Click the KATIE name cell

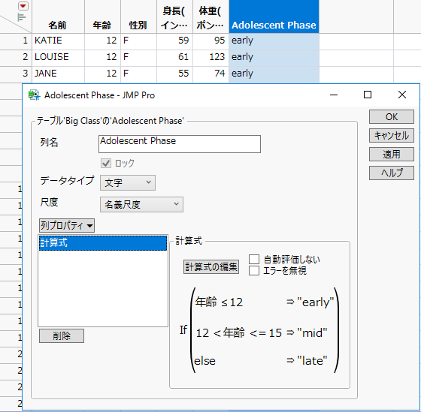click(x=58, y=41)
